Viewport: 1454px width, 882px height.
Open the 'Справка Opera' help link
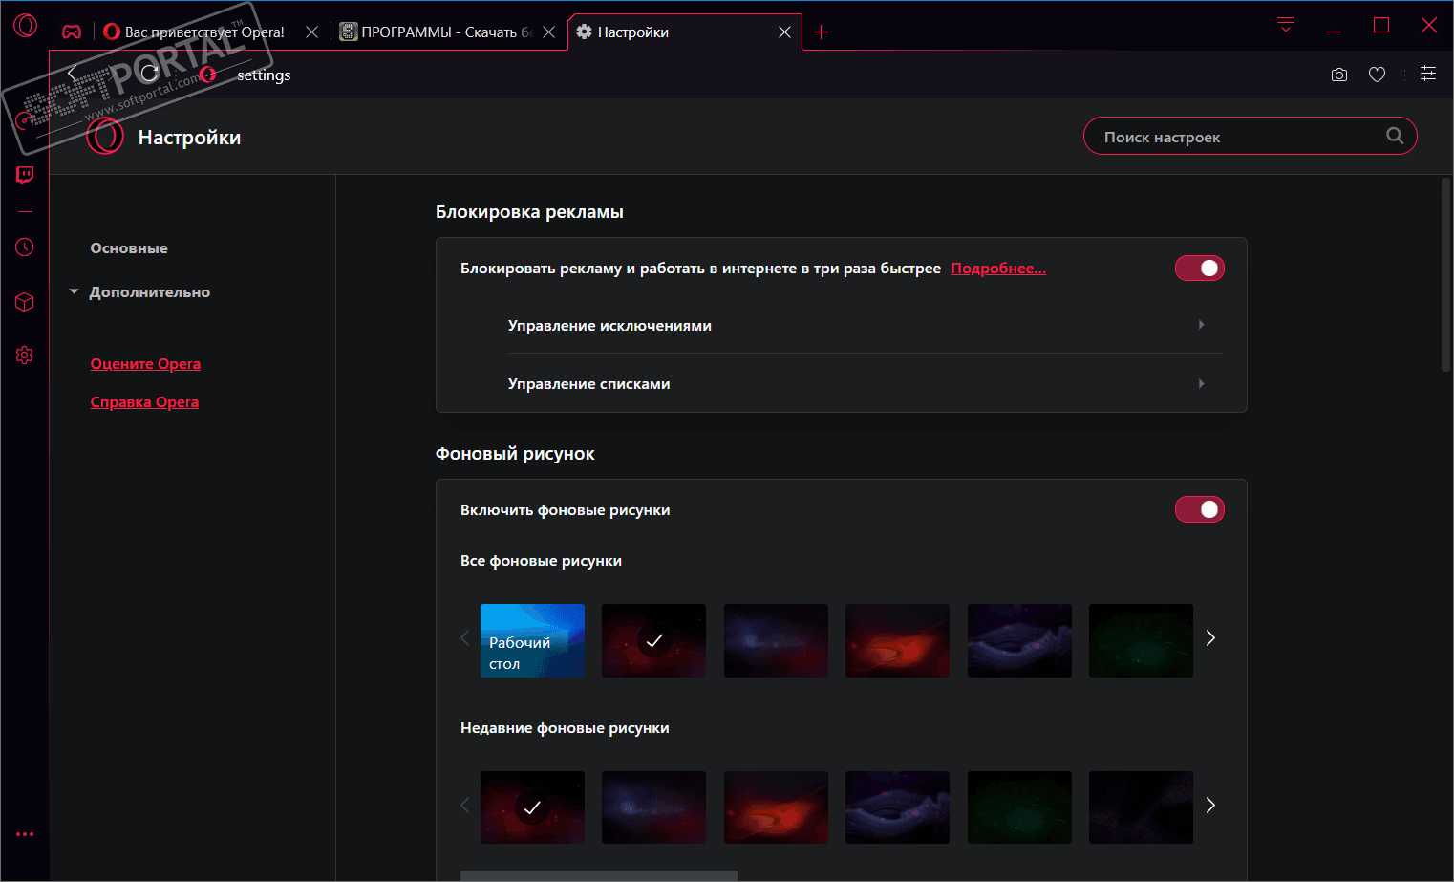click(144, 402)
